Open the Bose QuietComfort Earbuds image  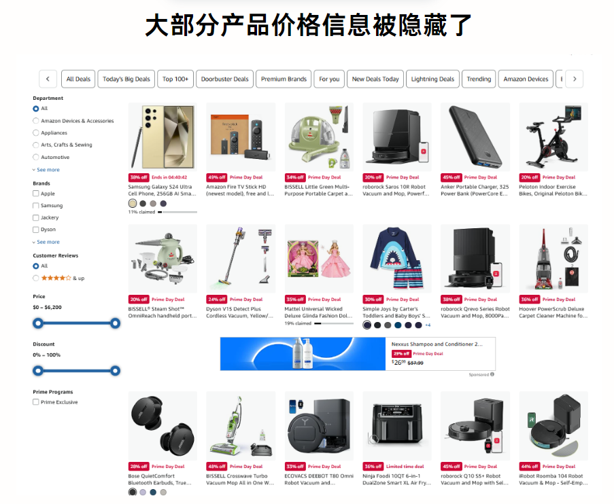163,426
